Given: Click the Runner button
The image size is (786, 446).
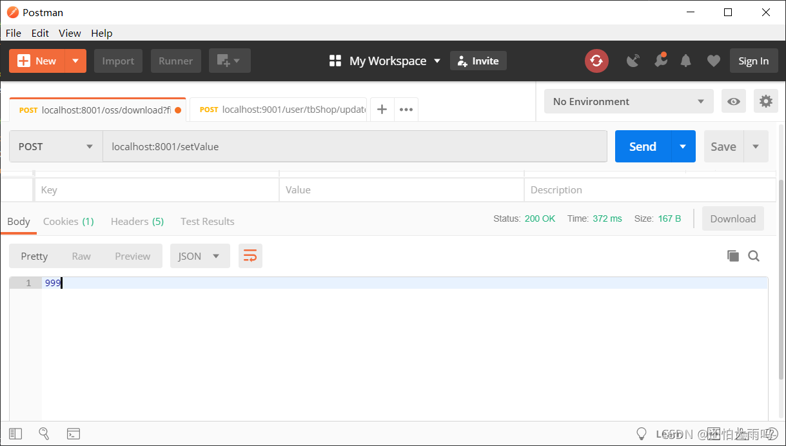Looking at the screenshot, I should [x=176, y=61].
